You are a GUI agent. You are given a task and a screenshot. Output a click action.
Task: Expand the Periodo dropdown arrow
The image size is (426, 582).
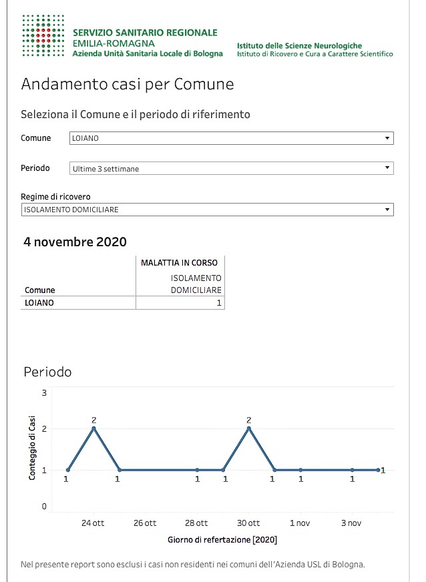coord(387,168)
